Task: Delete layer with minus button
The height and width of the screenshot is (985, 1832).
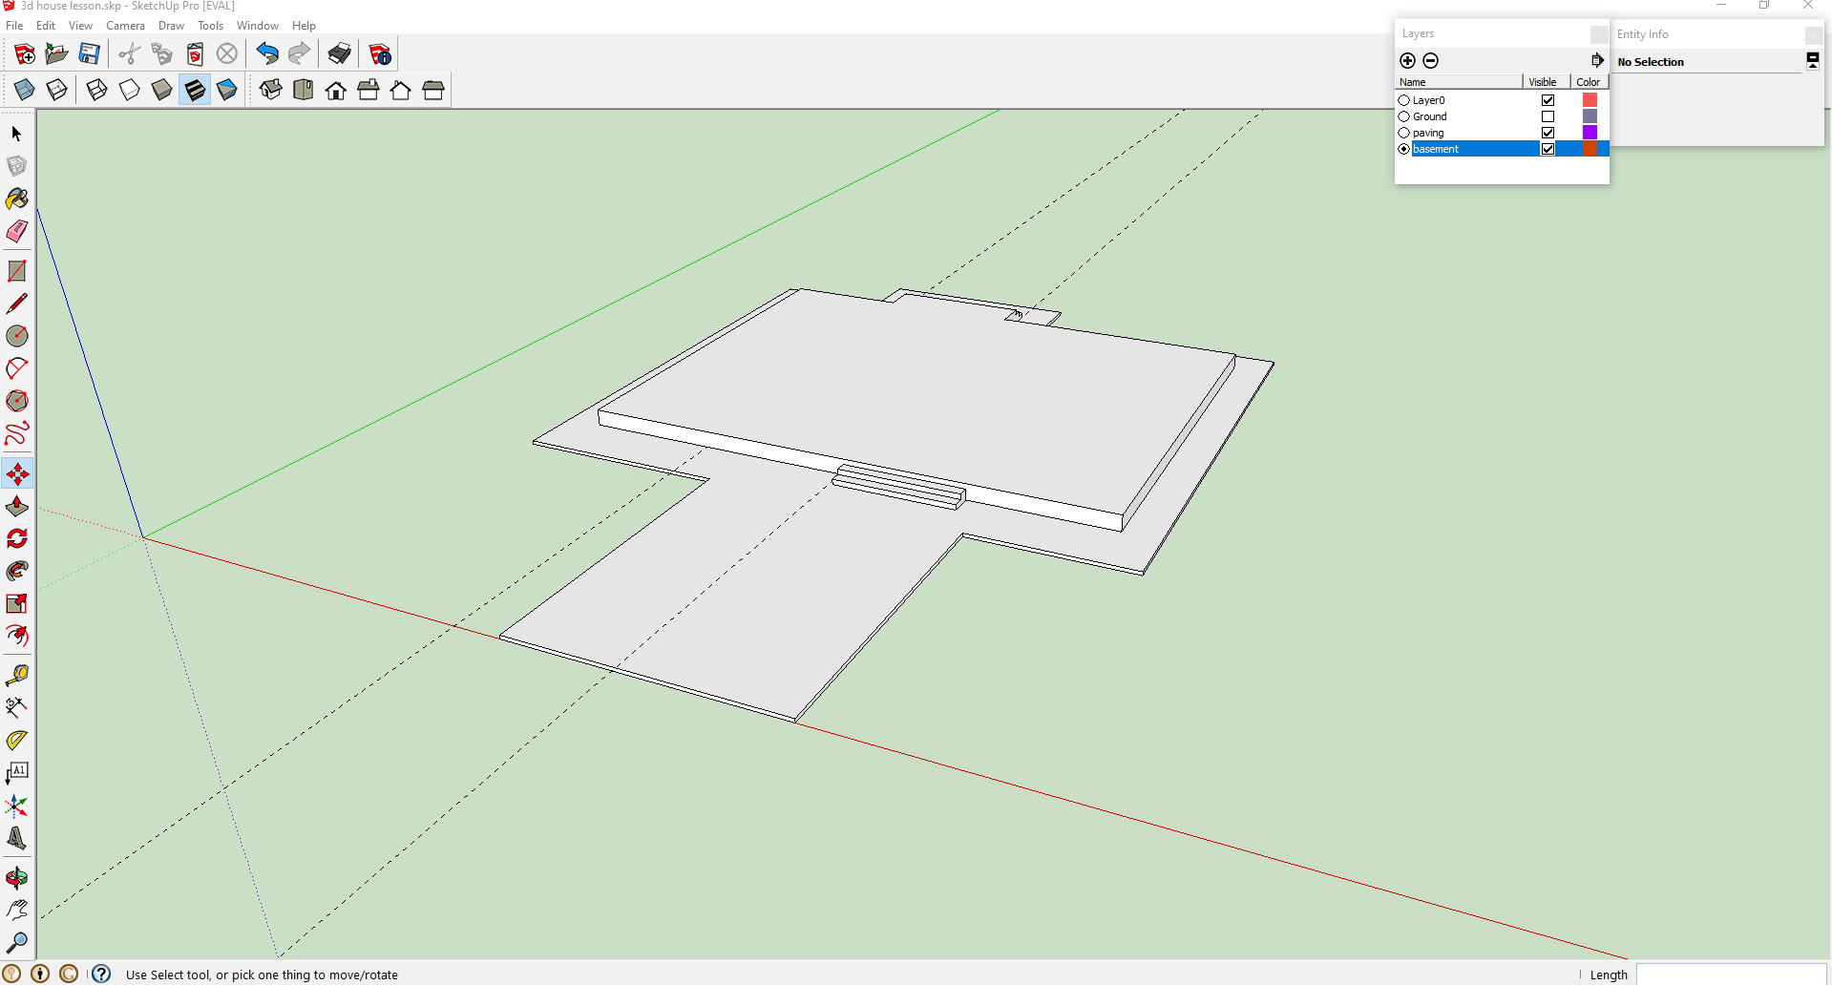Action: (1430, 60)
